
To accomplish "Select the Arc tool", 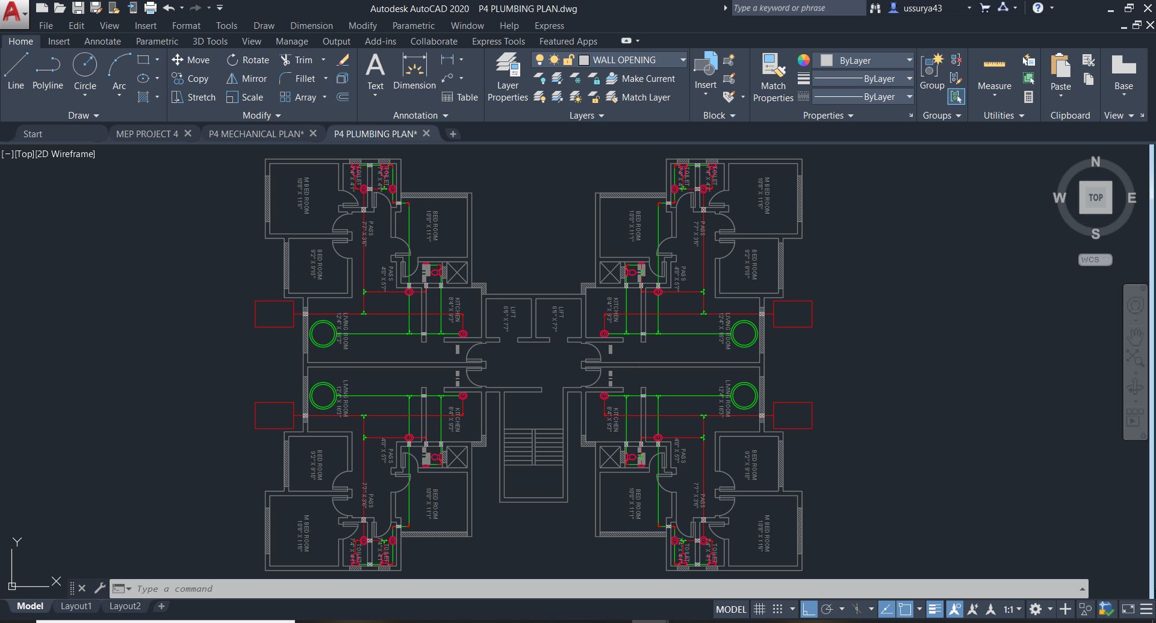I will (x=119, y=71).
